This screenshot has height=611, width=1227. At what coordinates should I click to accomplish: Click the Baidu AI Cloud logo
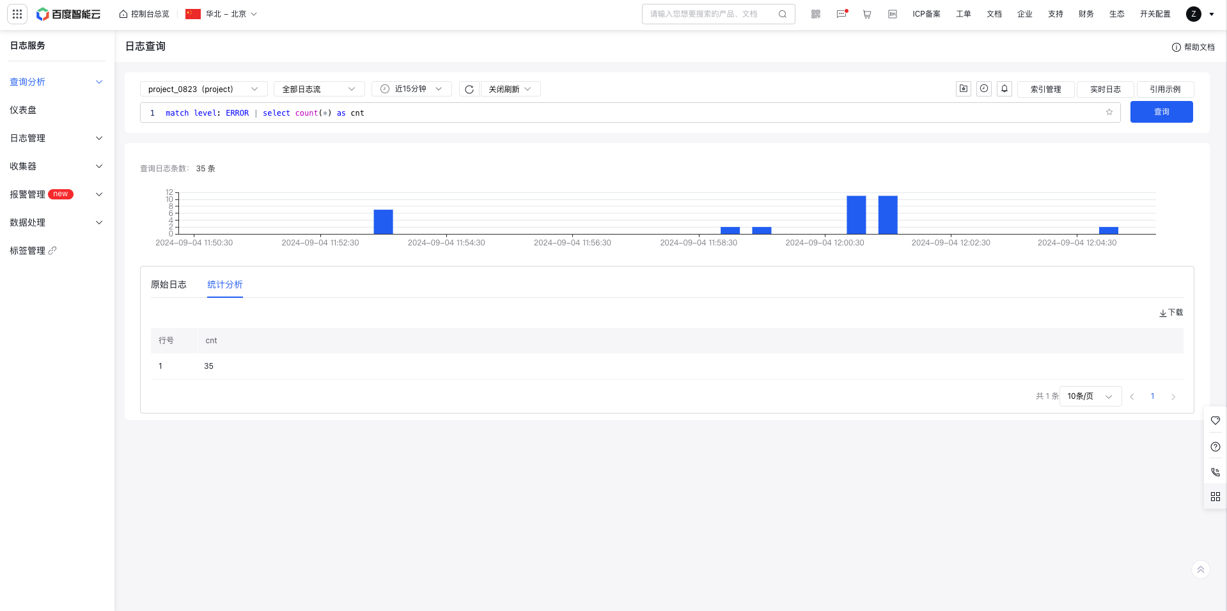(x=68, y=14)
